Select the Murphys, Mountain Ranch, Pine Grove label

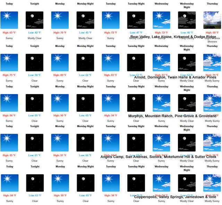172,116
